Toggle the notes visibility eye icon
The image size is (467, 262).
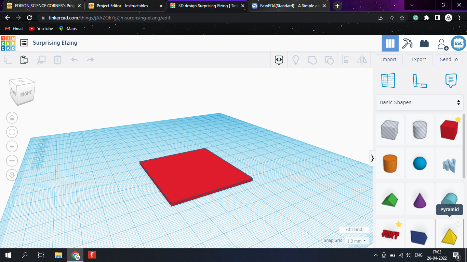click(279, 60)
